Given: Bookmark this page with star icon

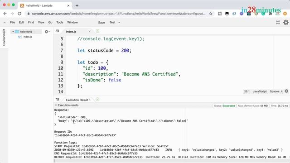Looking at the screenshot, I should pyautogui.click(x=210, y=14).
